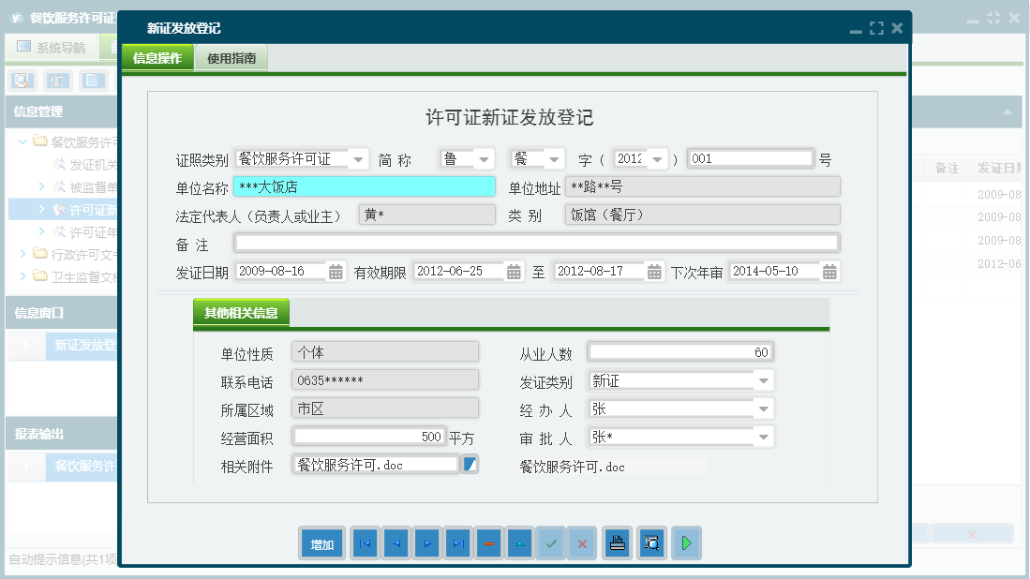The image size is (1030, 579).
Task: Jump to the last record
Action: (x=457, y=542)
